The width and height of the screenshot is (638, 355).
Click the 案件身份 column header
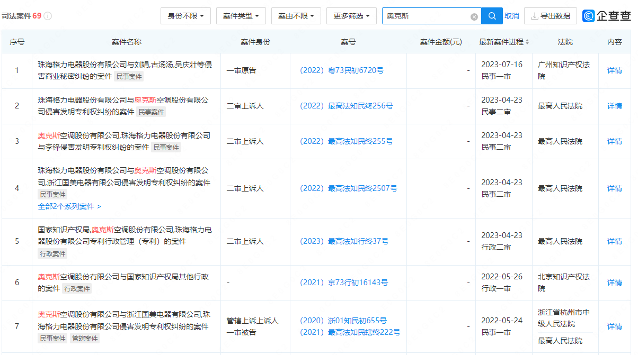click(255, 42)
